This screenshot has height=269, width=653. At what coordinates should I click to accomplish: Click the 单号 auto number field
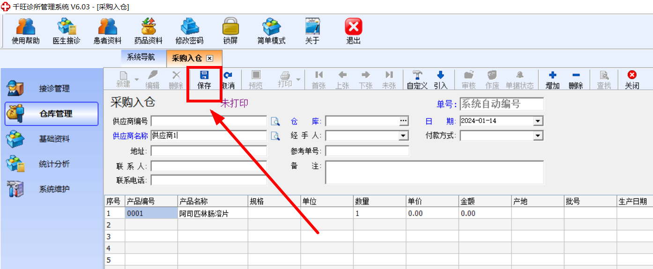[502, 104]
